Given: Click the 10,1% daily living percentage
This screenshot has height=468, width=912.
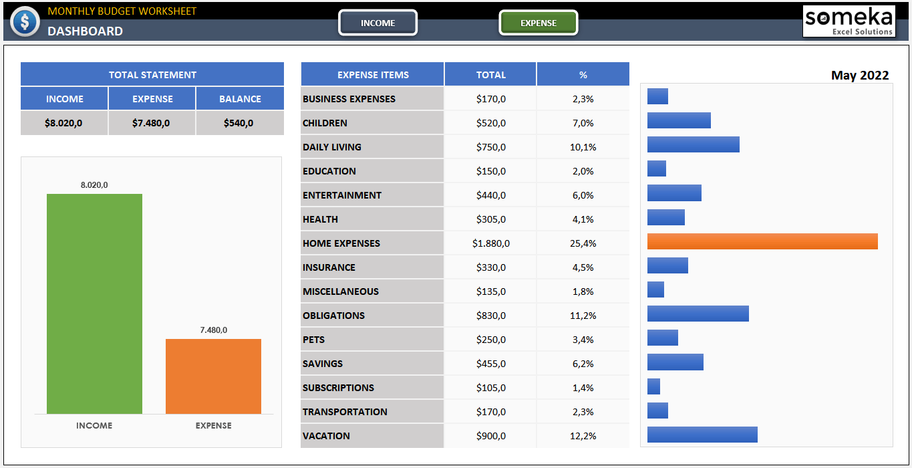Looking at the screenshot, I should (x=583, y=147).
